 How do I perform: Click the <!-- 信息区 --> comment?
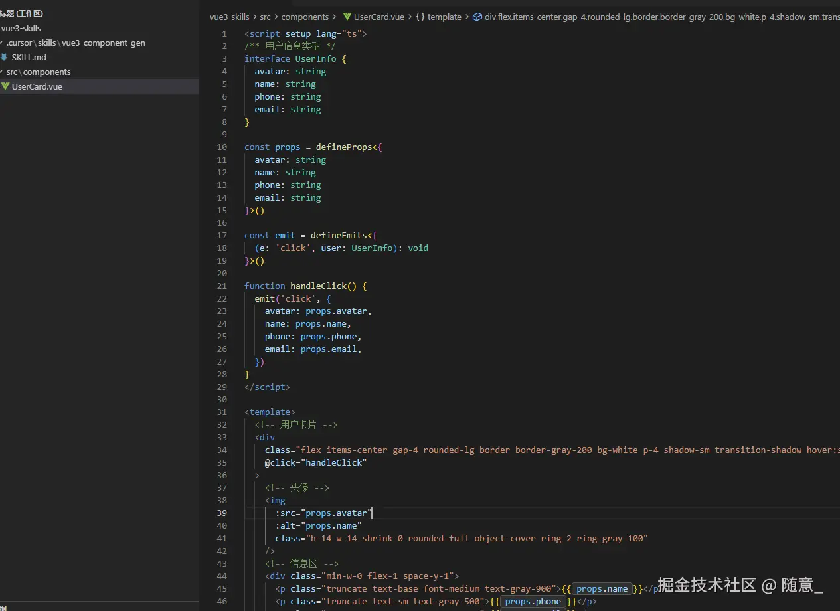point(302,563)
